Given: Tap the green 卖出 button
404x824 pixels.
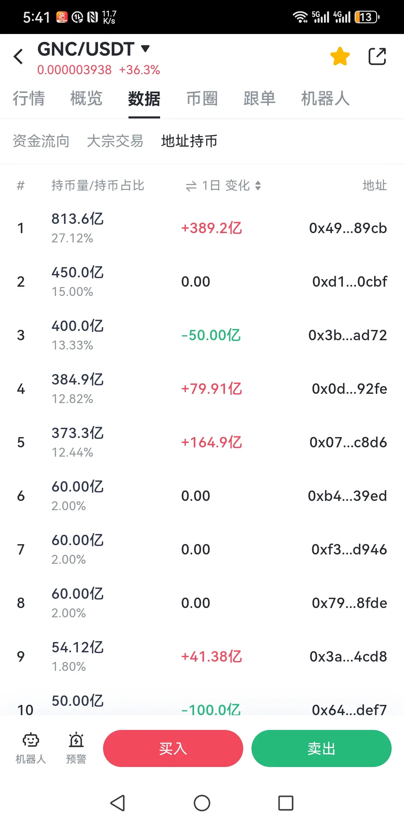Looking at the screenshot, I should click(322, 748).
